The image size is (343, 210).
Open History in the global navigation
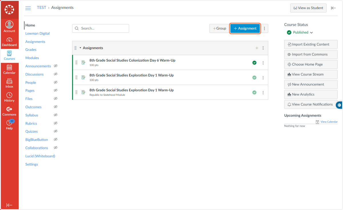click(9, 97)
